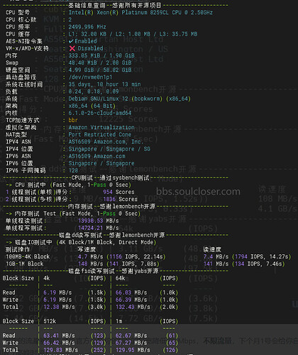The width and height of the screenshot is (298, 355).
Task: Click the CPU frequency value '2499.996 MHz'
Action: pyautogui.click(x=87, y=27)
